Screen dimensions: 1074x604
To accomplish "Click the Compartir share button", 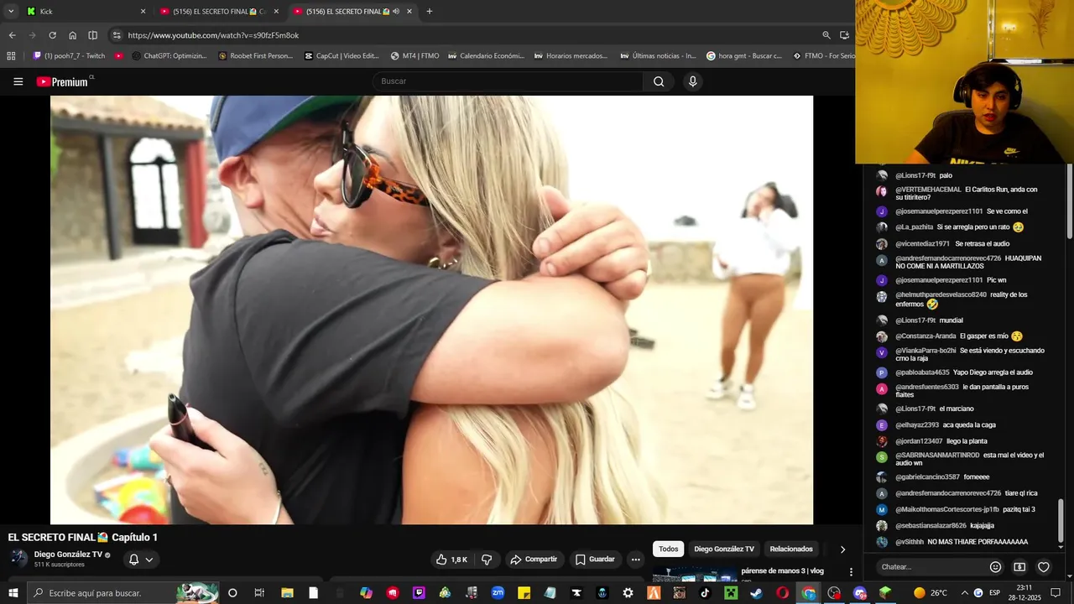I will [x=534, y=560].
